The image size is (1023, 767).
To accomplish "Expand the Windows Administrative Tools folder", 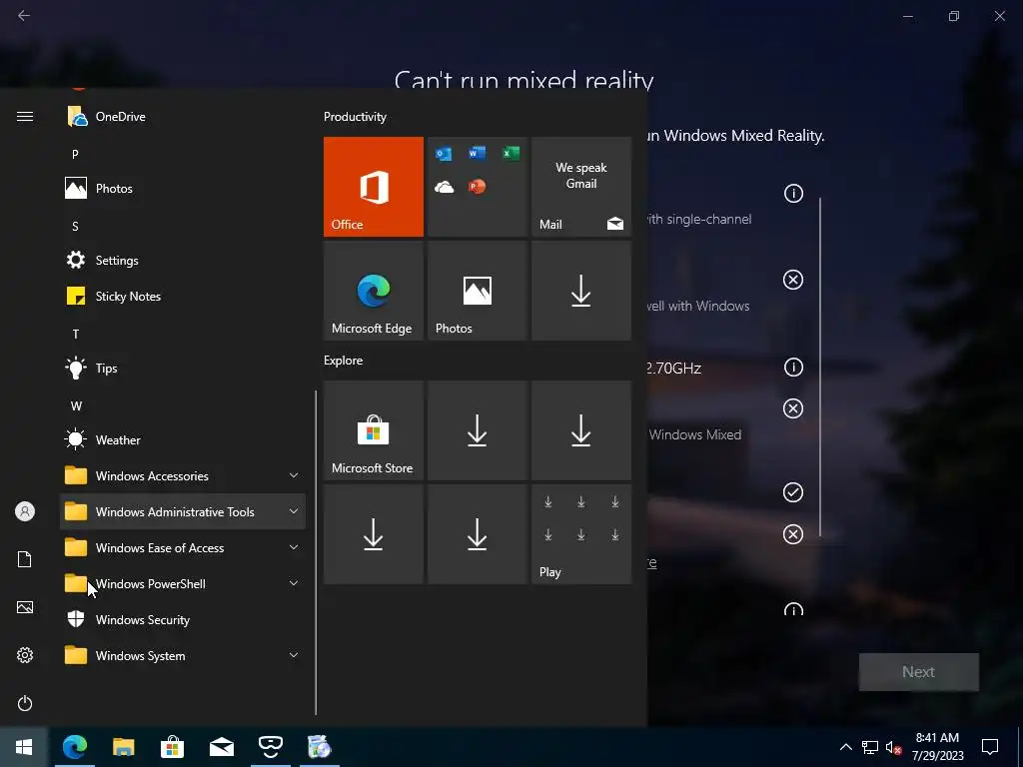I will [x=183, y=512].
